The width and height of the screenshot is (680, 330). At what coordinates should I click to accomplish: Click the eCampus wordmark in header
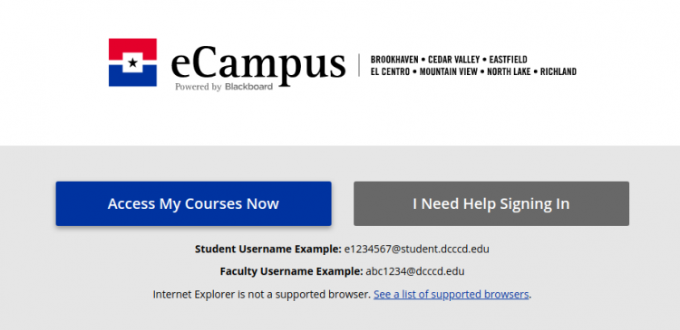pyautogui.click(x=258, y=65)
